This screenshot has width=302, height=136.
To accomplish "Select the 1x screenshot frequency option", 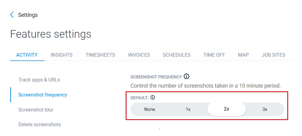I will click(x=188, y=109).
